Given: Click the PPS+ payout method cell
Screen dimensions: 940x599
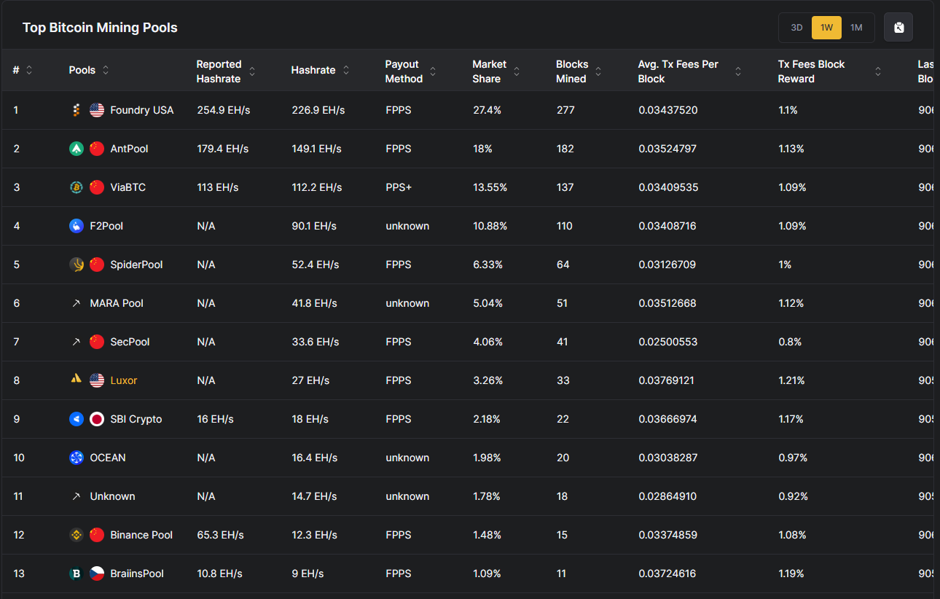Looking at the screenshot, I should coord(399,187).
